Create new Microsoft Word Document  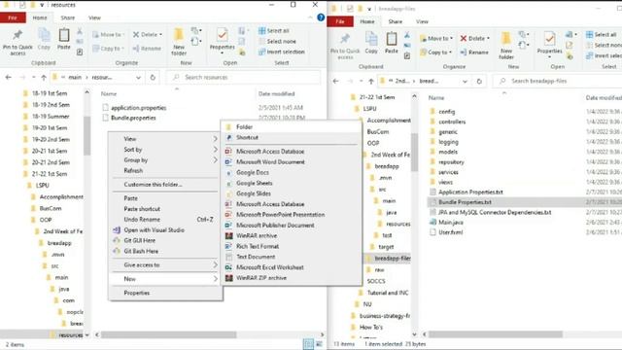(292, 162)
